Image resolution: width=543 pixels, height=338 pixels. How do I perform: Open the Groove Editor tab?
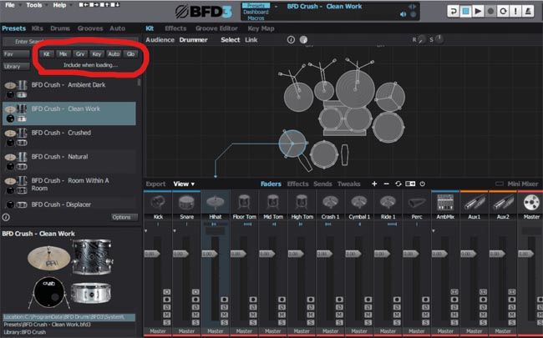216,28
